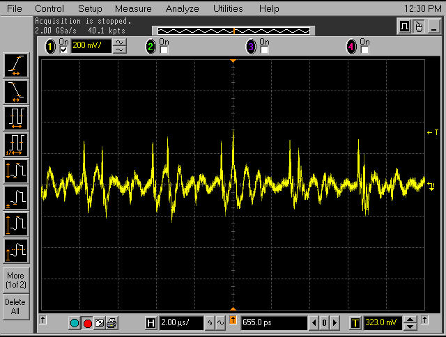Image resolution: width=446 pixels, height=337 pixels.
Task: Select the fall time measurement icon
Action: pyautogui.click(x=15, y=91)
